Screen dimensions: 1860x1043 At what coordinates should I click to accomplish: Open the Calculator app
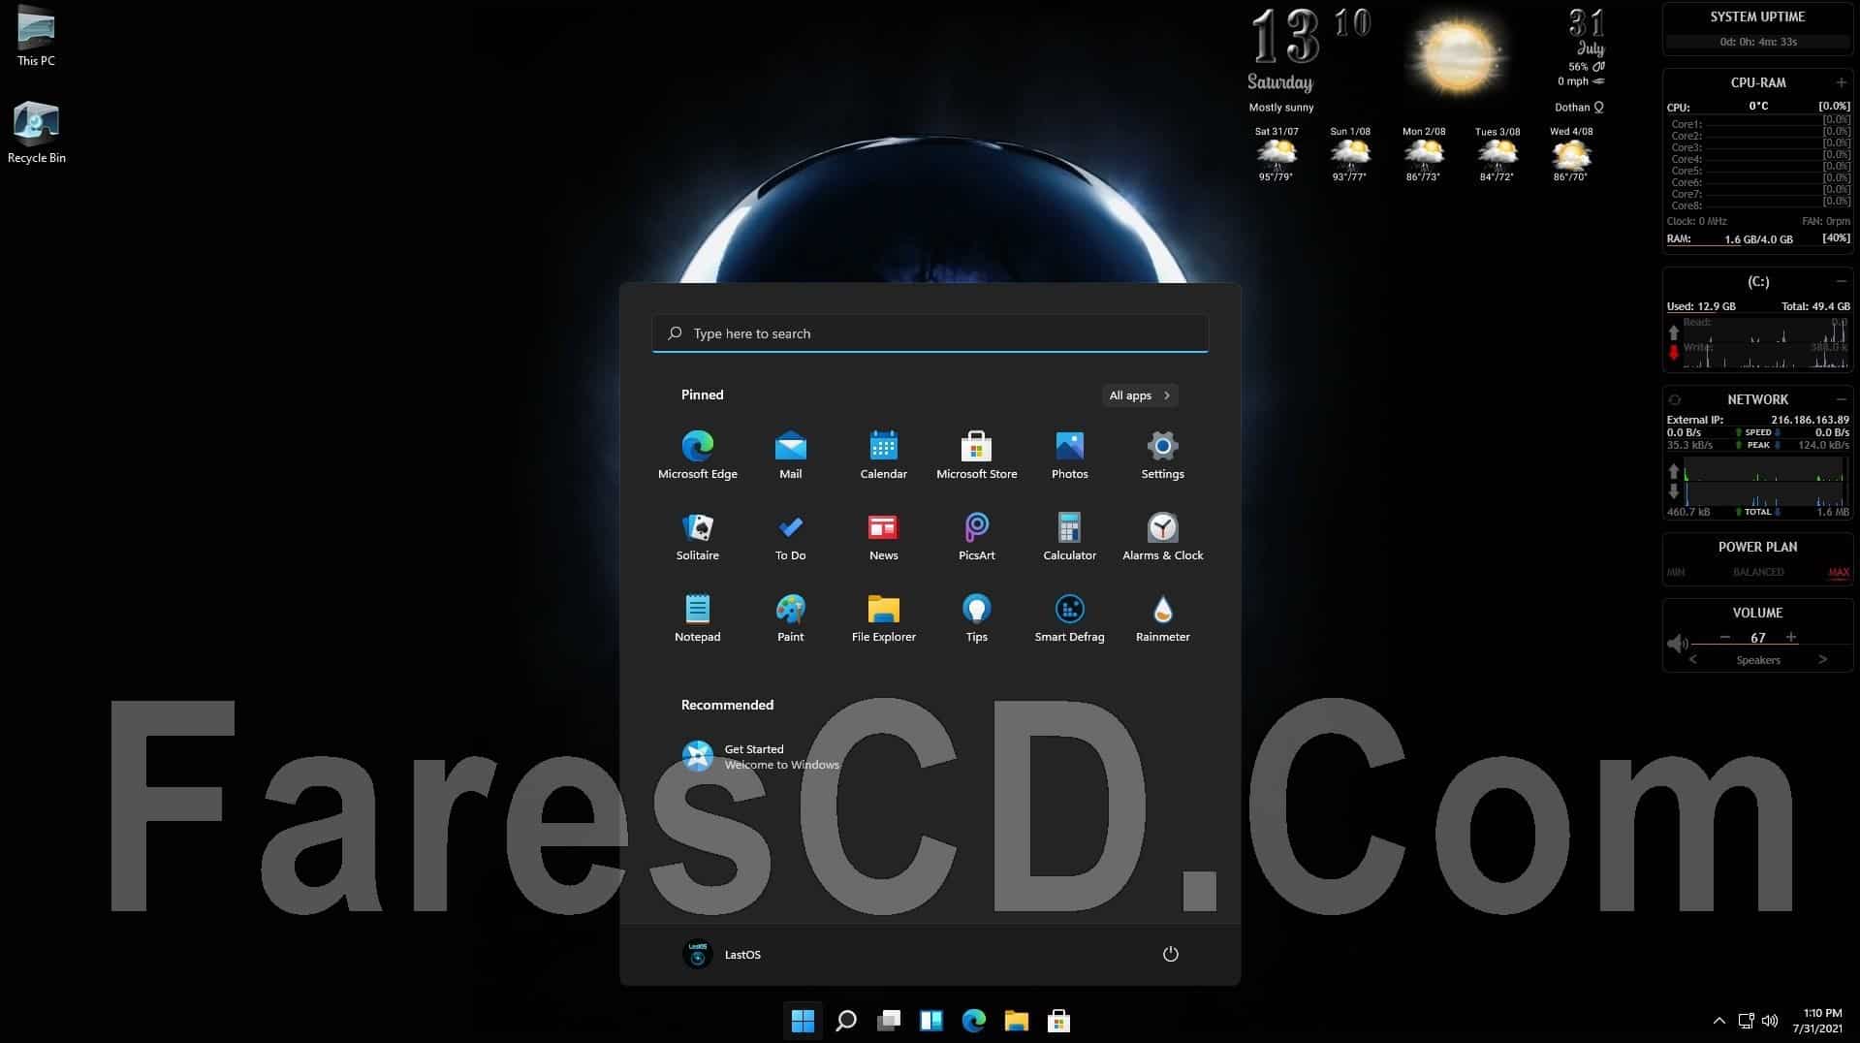click(1069, 536)
